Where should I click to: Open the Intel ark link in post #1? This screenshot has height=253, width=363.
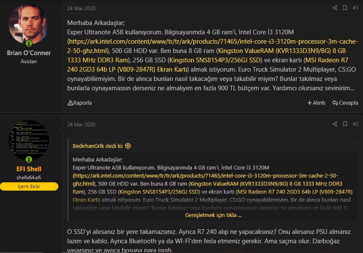(x=213, y=46)
